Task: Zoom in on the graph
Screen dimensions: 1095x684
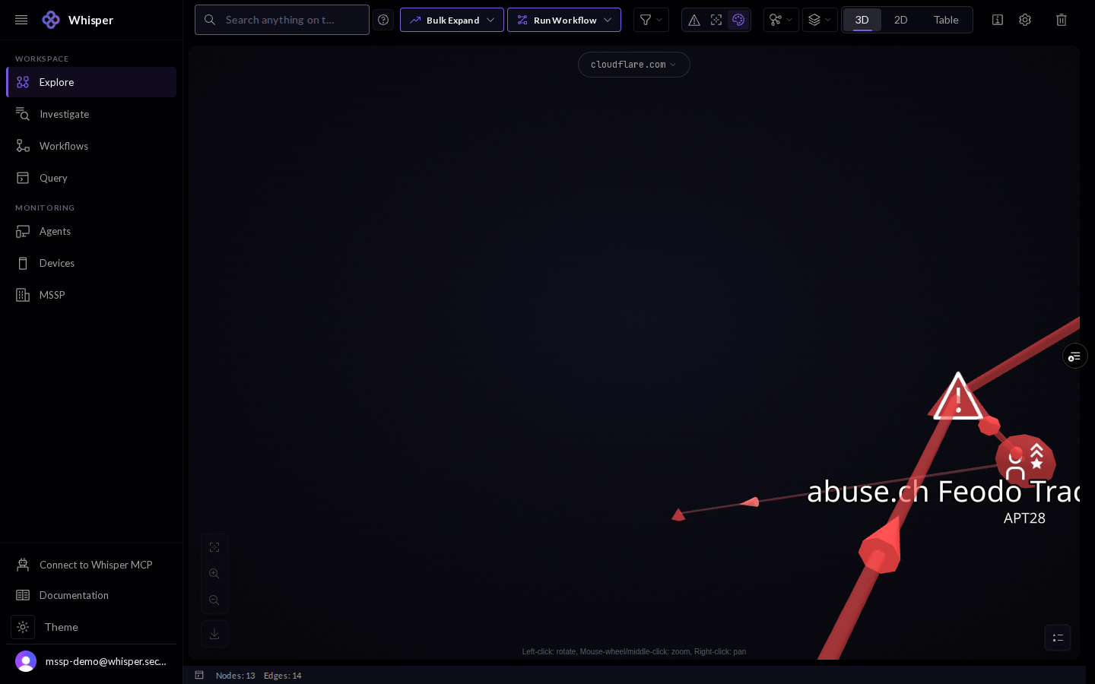Action: point(214,574)
